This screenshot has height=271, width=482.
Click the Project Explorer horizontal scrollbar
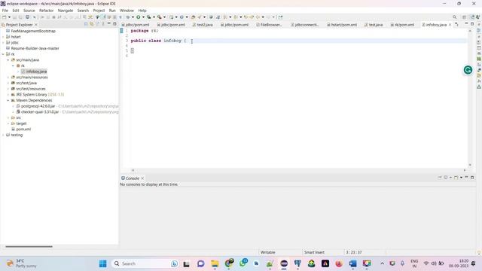29,246
